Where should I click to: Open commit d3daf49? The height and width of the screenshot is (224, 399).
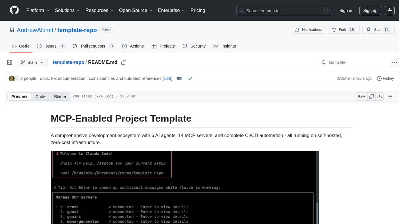click(x=343, y=79)
